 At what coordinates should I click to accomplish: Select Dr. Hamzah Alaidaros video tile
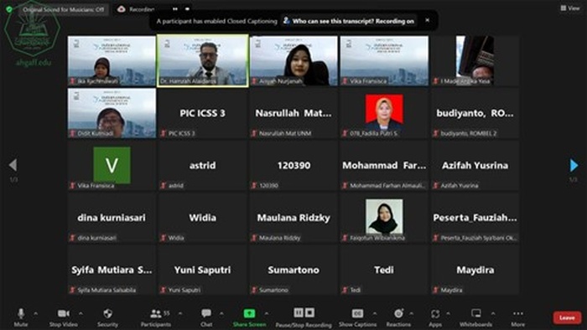point(203,60)
